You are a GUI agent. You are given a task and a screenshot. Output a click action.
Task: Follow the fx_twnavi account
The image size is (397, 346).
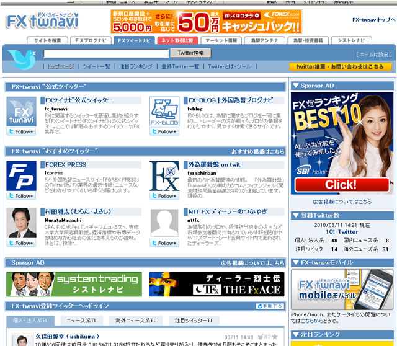(21, 131)
